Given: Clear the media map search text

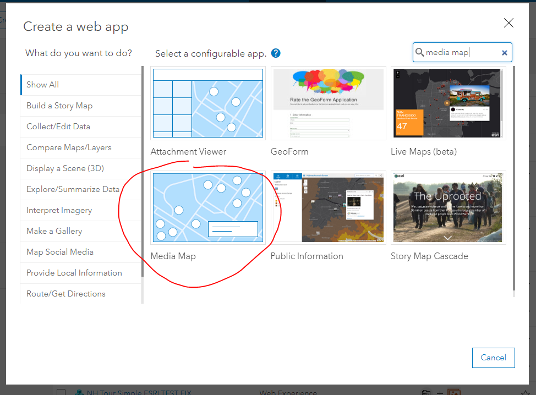Looking at the screenshot, I should click(504, 53).
